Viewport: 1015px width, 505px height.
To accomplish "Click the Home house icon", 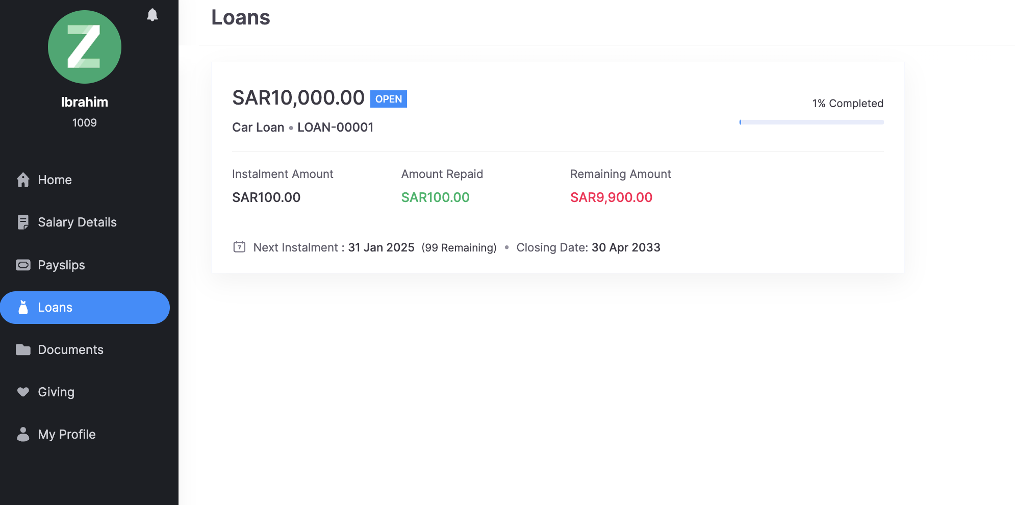I will (23, 180).
